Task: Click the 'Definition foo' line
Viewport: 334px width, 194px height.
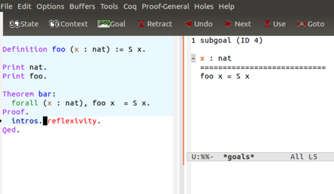Action: click(x=74, y=49)
